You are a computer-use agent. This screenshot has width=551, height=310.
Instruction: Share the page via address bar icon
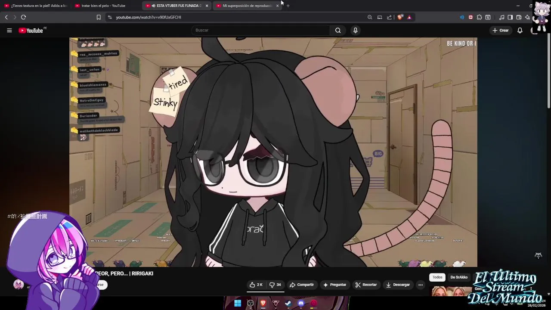[390, 17]
